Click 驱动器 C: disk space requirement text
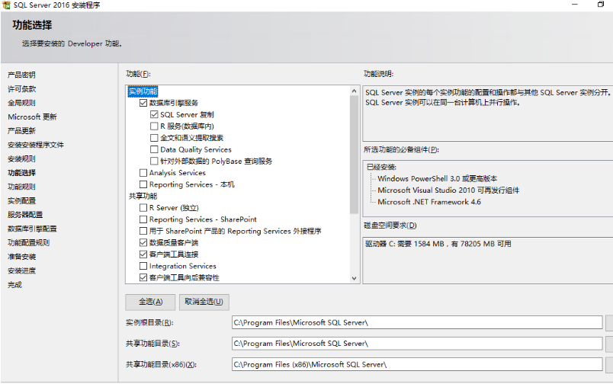 (438, 244)
